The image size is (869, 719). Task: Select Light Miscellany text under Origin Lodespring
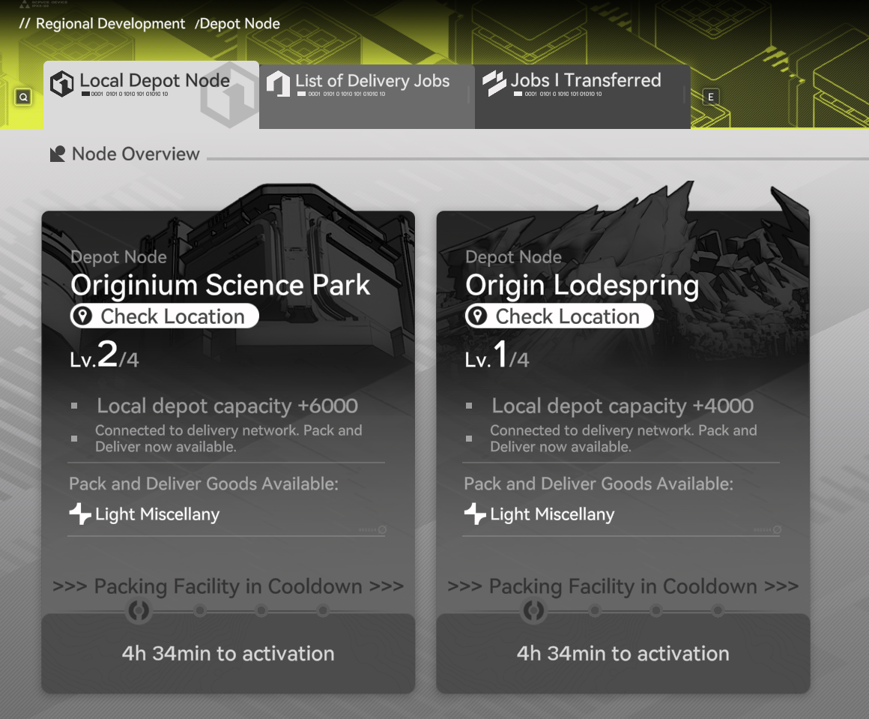552,514
